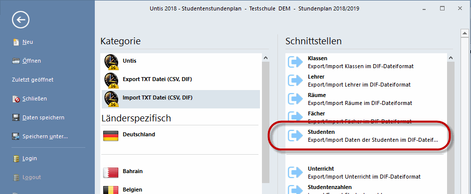Click Schnittstellen list scroll-up arrow
This screenshot has width=471, height=194.
(x=450, y=58)
